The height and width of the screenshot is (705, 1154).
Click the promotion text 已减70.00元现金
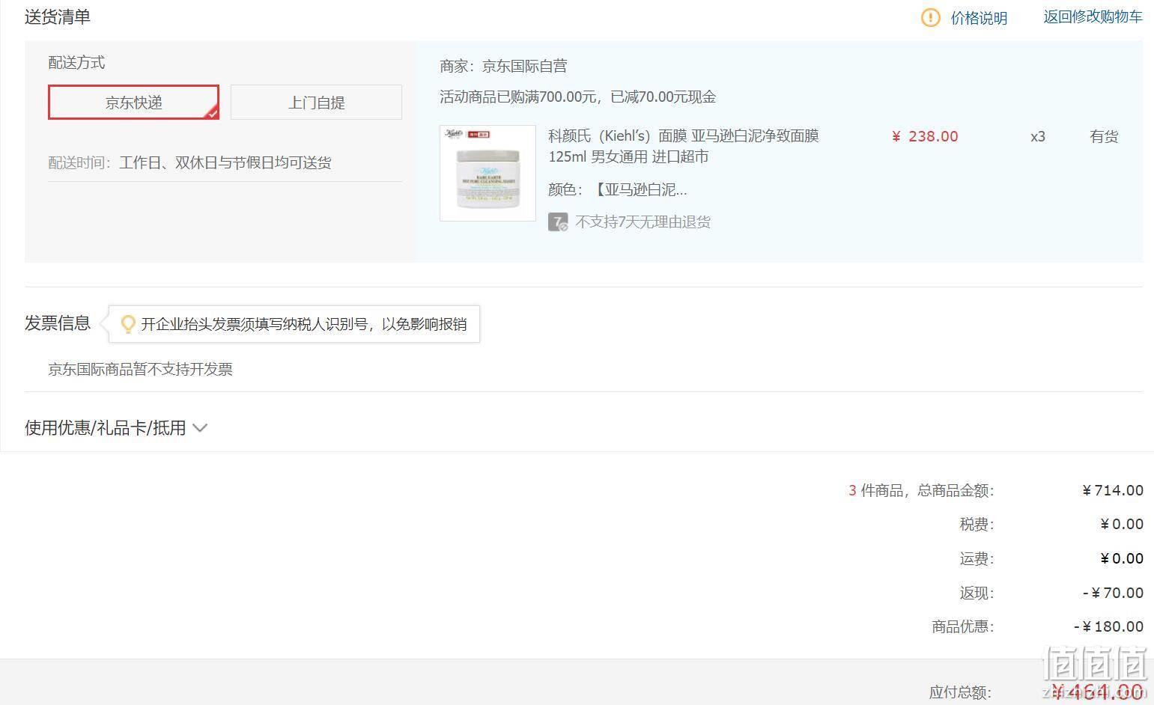coord(663,97)
